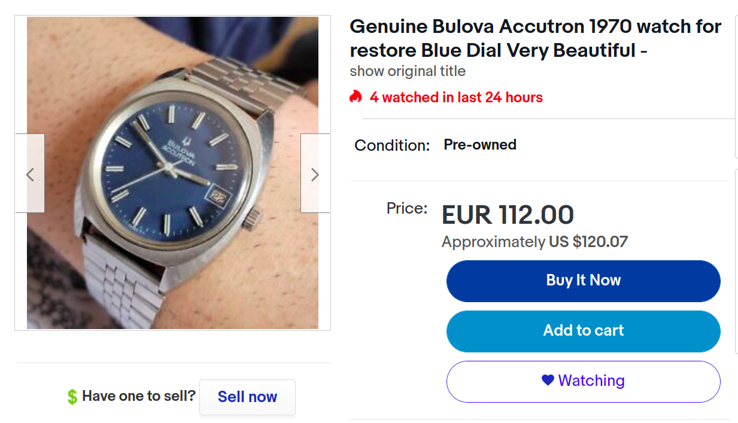Click the Approximately US $120.07 conversion
This screenshot has width=738, height=423.
(x=534, y=242)
